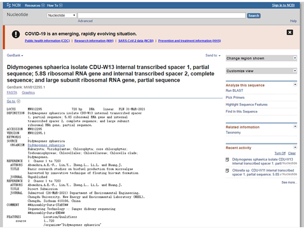Open the Send to dropdown
The image size is (304, 229).
213,56
